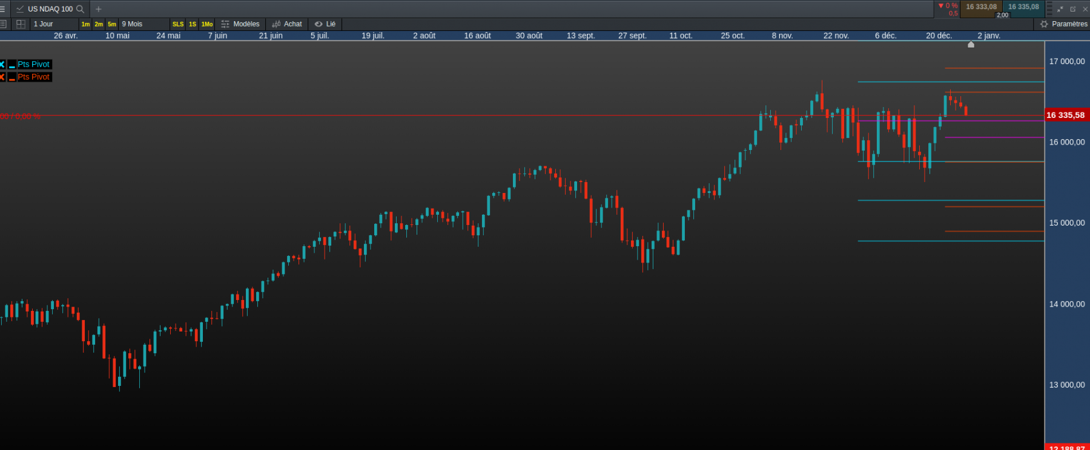The height and width of the screenshot is (450, 1090).
Task: Select the US NDAQ 100 tab
Action: coord(50,9)
